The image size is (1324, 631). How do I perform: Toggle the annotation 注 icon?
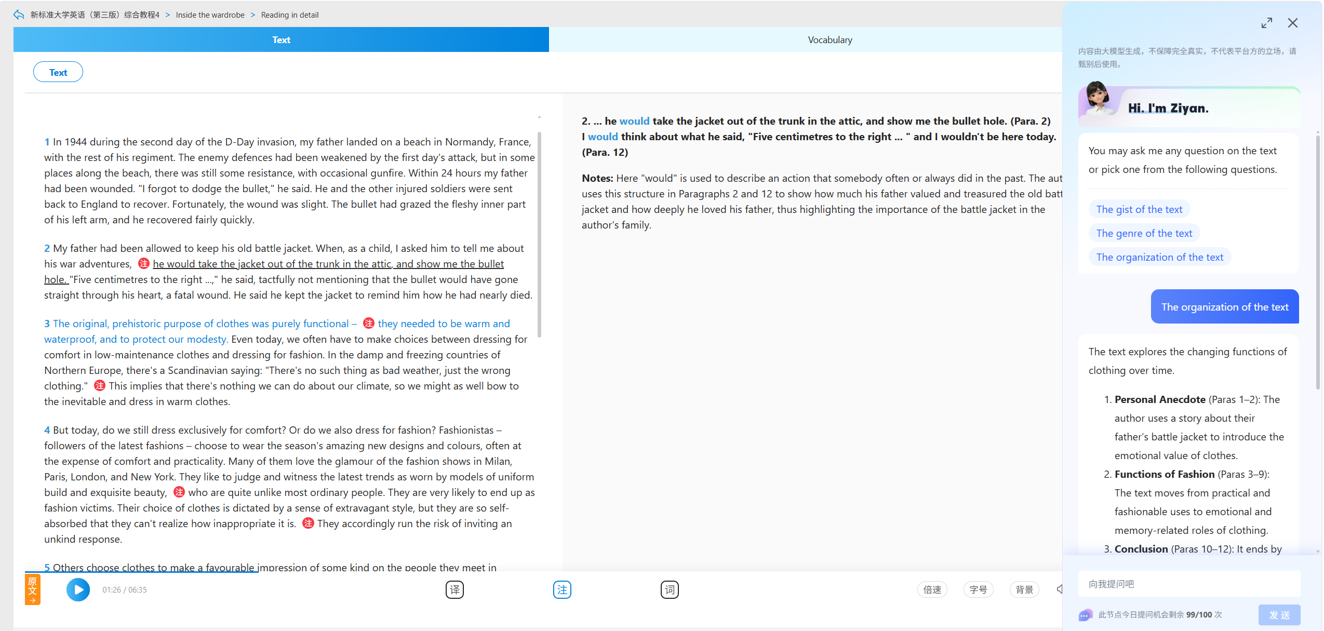(562, 589)
